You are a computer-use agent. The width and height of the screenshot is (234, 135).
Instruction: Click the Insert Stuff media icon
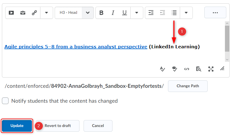pos(11,13)
